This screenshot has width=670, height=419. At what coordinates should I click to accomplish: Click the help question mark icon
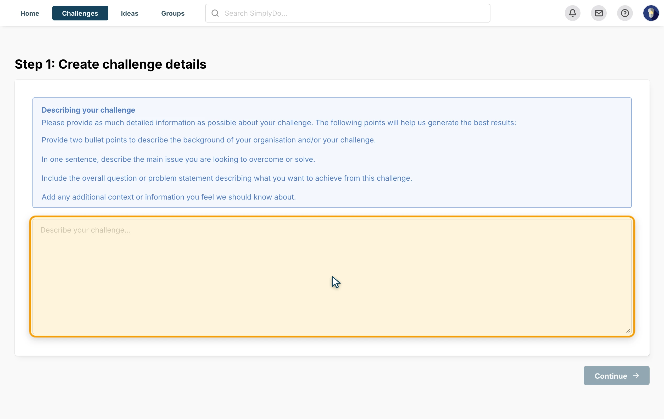coord(625,13)
